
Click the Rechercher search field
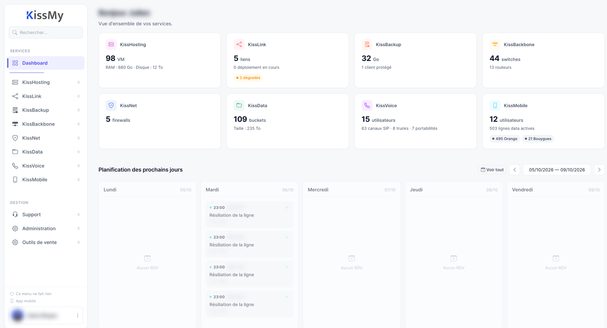coord(46,32)
